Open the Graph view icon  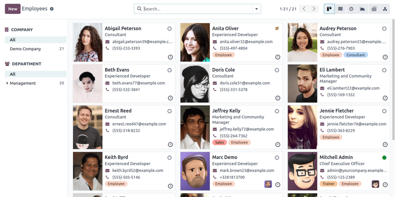[362, 9]
